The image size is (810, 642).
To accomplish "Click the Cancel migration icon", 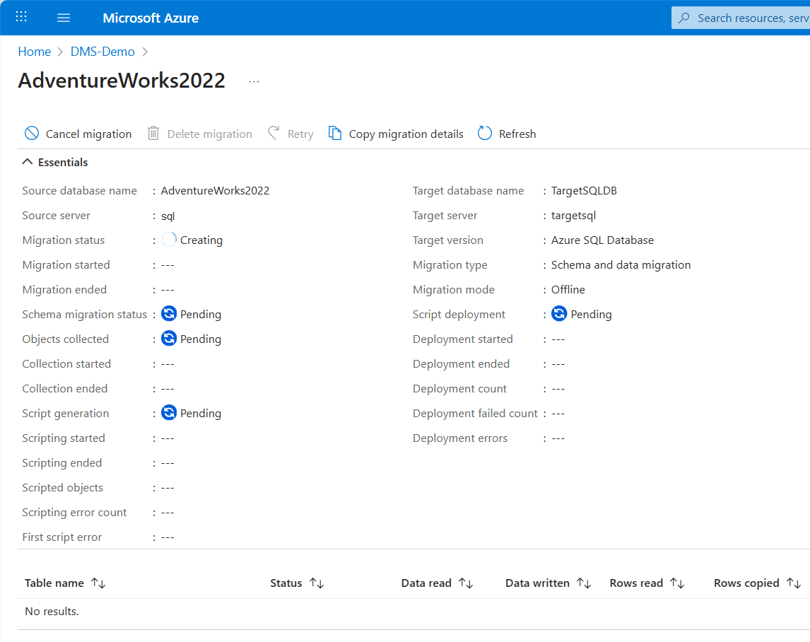I will pyautogui.click(x=32, y=134).
